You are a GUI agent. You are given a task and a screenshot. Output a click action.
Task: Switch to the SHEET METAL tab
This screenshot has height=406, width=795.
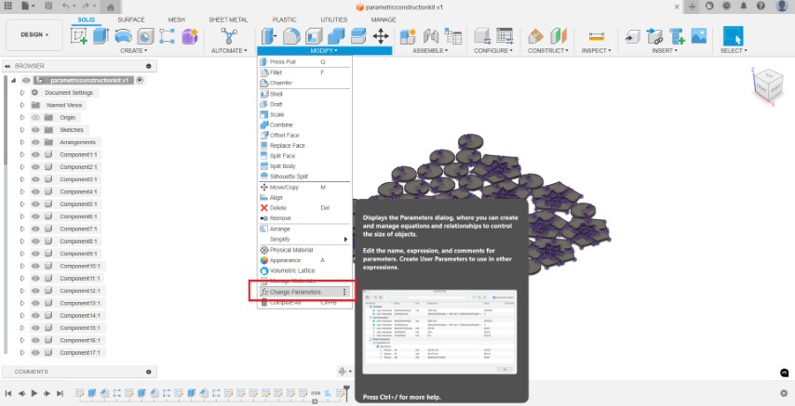coord(229,20)
